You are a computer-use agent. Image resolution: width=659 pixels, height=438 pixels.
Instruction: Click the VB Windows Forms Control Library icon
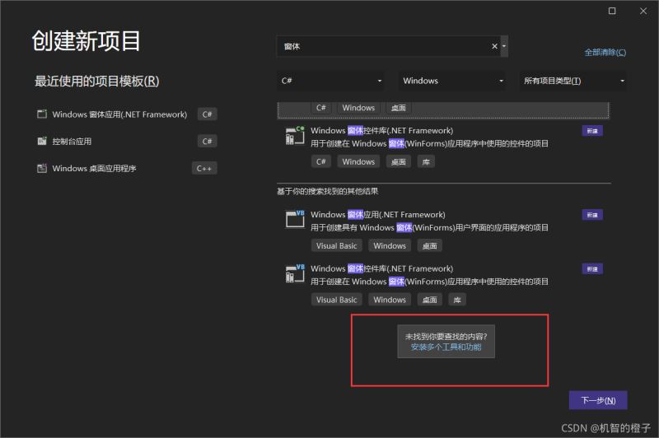click(x=295, y=273)
